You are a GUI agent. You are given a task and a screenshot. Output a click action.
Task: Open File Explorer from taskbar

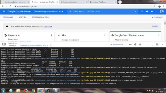click(x=18, y=91)
